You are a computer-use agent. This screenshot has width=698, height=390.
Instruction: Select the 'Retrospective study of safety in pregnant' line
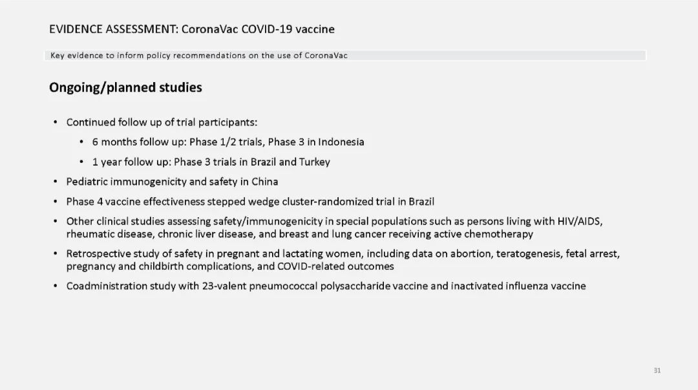point(343,254)
